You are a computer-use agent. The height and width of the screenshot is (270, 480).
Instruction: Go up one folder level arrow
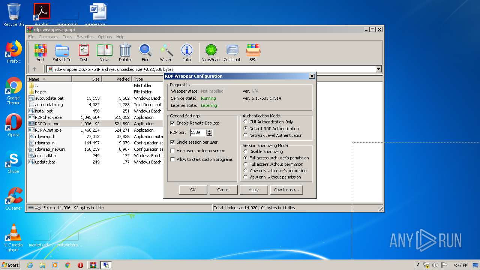click(x=34, y=69)
